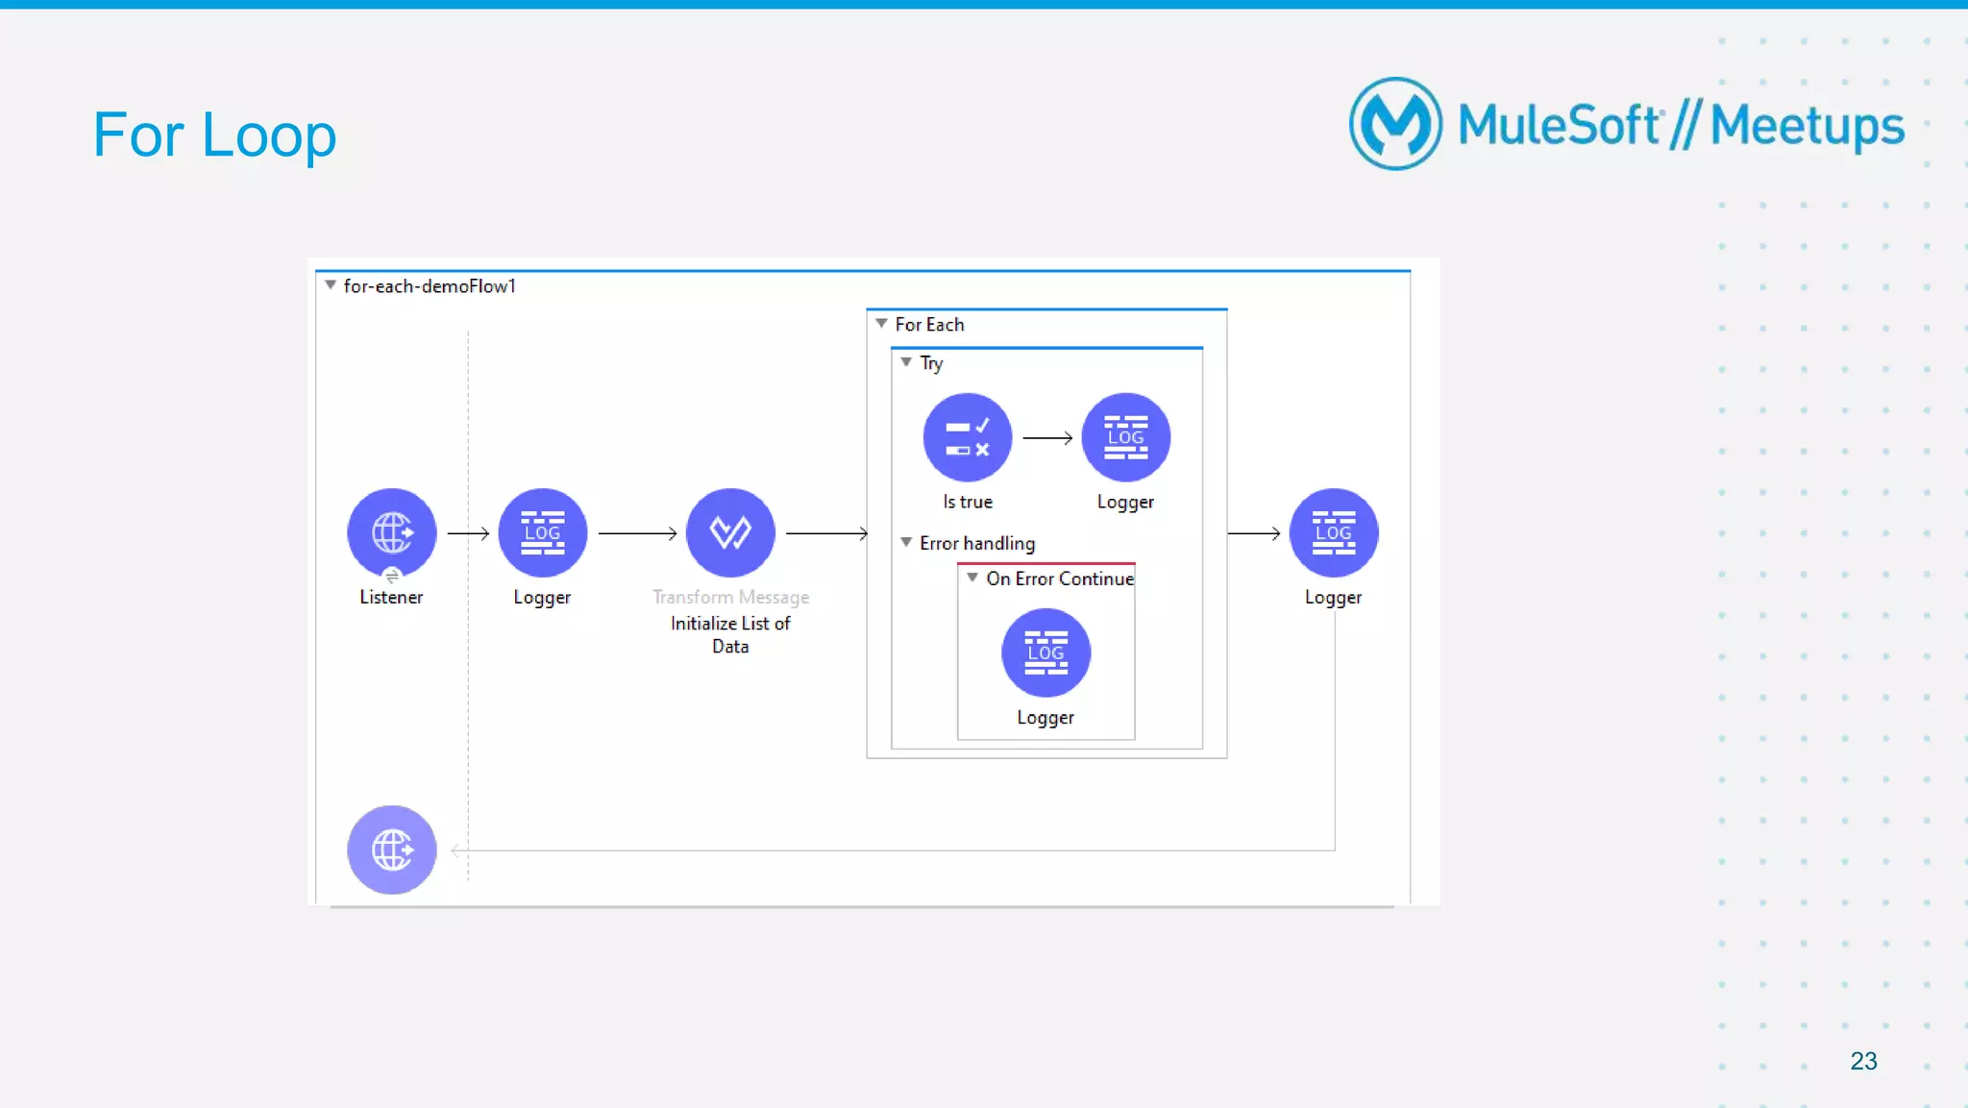Select the Logger inside Try scope

(x=1125, y=437)
